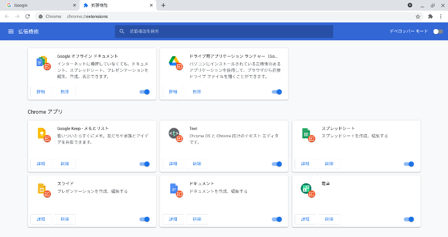Turn off the スプレッドシート app toggle
Viewport: 448px width, 237px height.
[x=409, y=164]
